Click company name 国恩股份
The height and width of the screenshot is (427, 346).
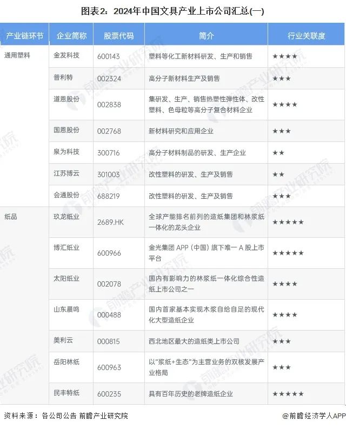pos(66,130)
